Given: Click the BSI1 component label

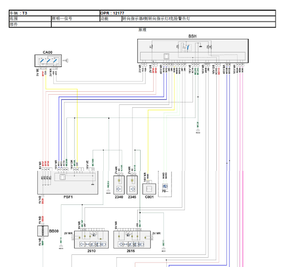Looking at the screenshot, I should click(193, 36).
